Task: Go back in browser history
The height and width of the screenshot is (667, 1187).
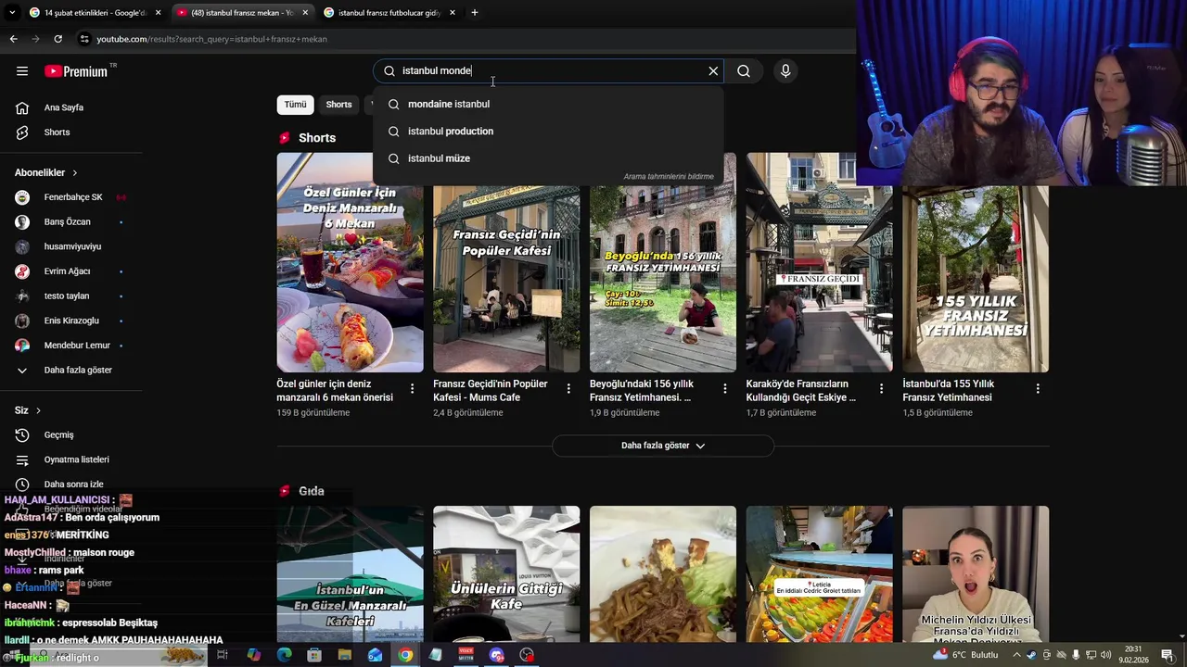Action: (13, 39)
